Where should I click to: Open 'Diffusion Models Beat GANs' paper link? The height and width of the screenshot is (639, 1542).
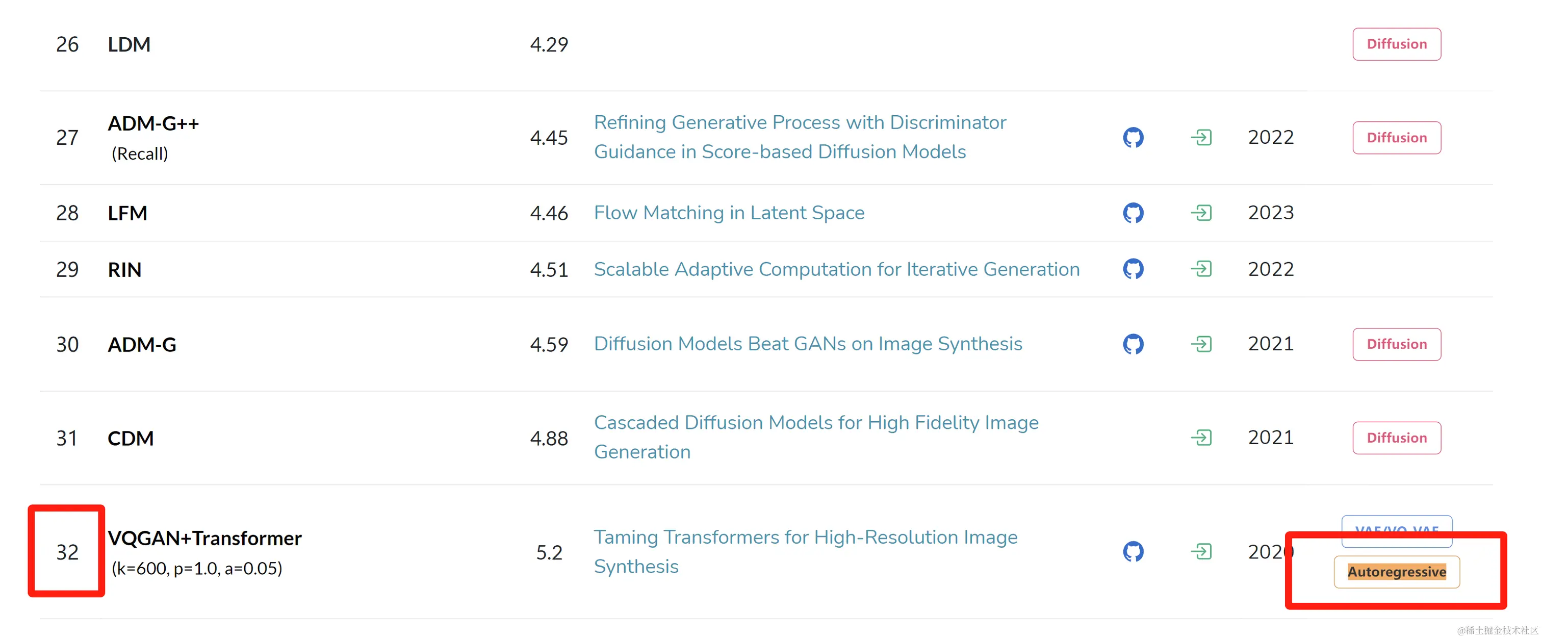pyautogui.click(x=808, y=344)
